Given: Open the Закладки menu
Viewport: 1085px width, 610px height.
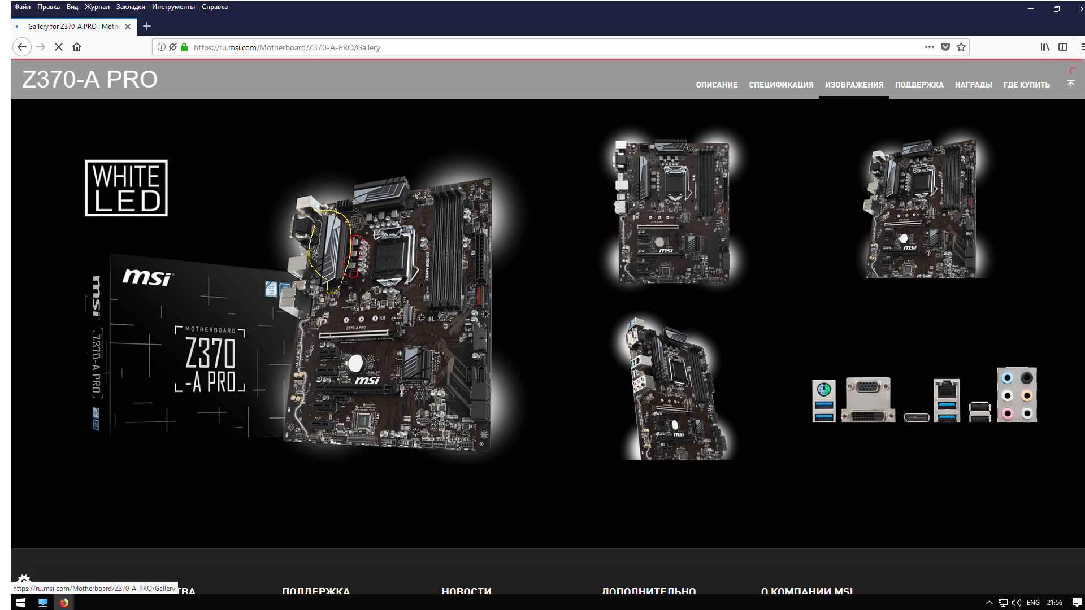Looking at the screenshot, I should coord(131,7).
